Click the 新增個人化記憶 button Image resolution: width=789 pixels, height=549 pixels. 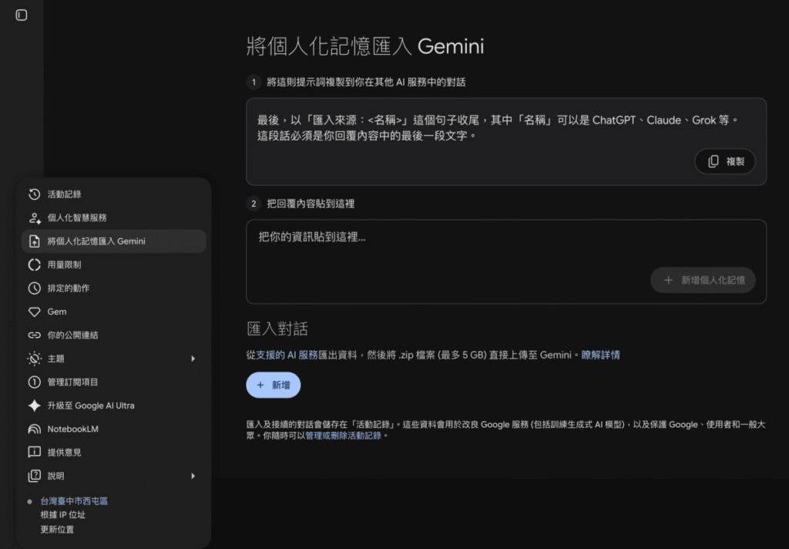[x=703, y=280]
